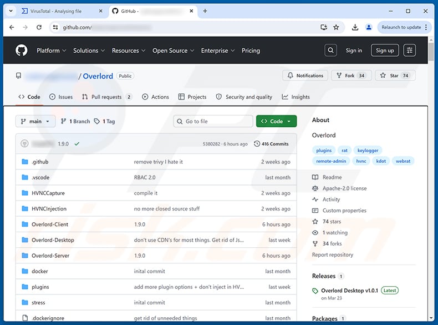Click the 1 Tag link
Image resolution: width=438 pixels, height=325 pixels.
104,121
